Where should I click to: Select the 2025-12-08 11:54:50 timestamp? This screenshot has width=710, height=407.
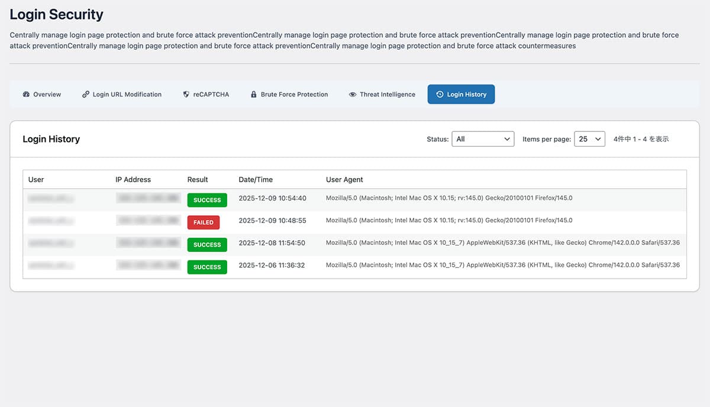(x=272, y=243)
